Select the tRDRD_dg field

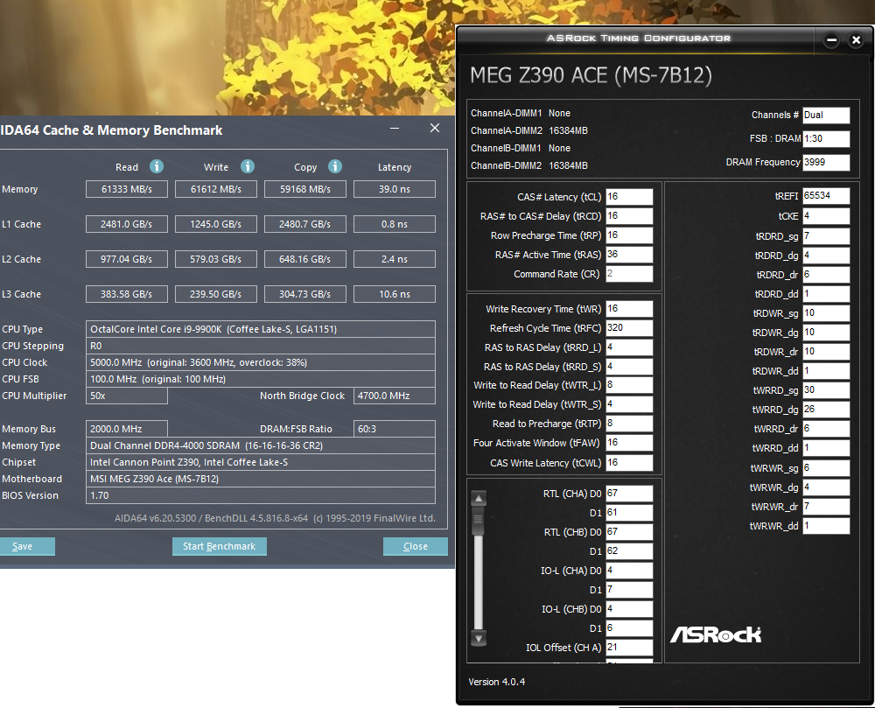826,256
